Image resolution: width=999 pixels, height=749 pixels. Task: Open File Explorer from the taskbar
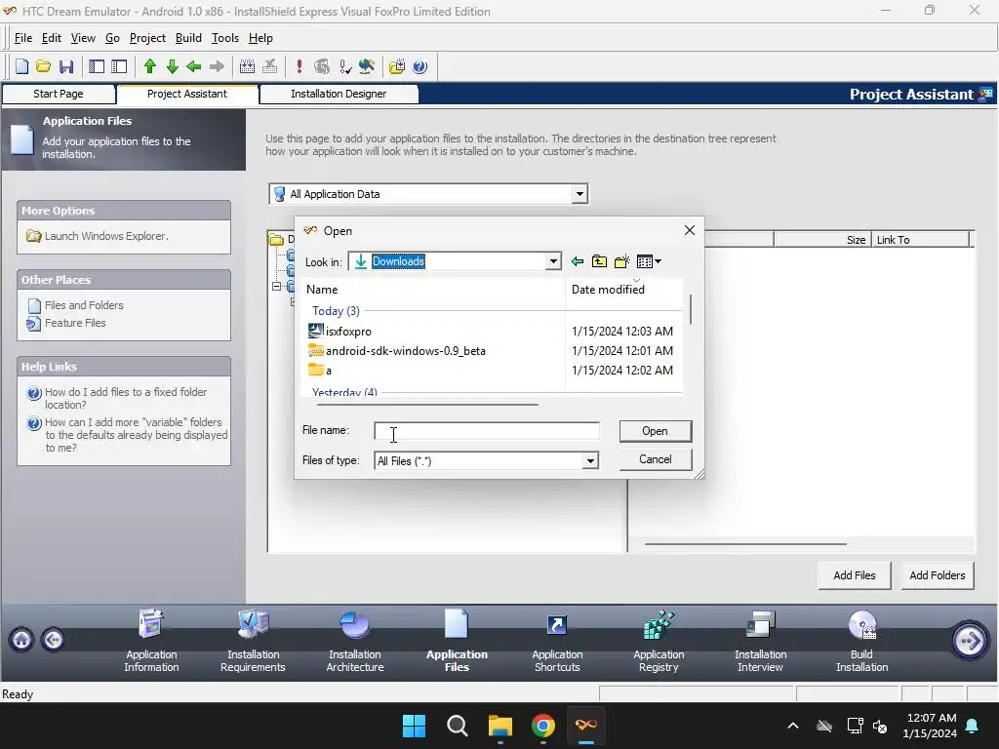pos(500,726)
